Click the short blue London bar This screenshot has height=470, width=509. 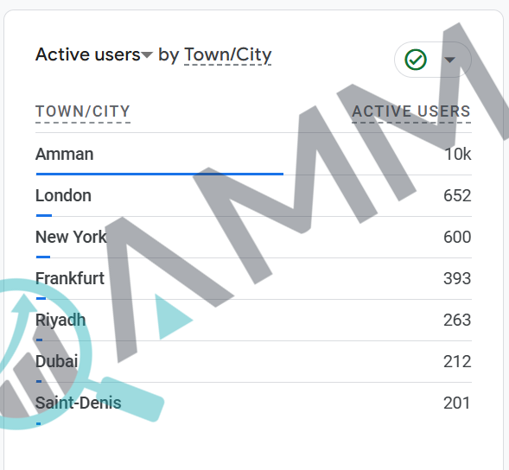44,215
